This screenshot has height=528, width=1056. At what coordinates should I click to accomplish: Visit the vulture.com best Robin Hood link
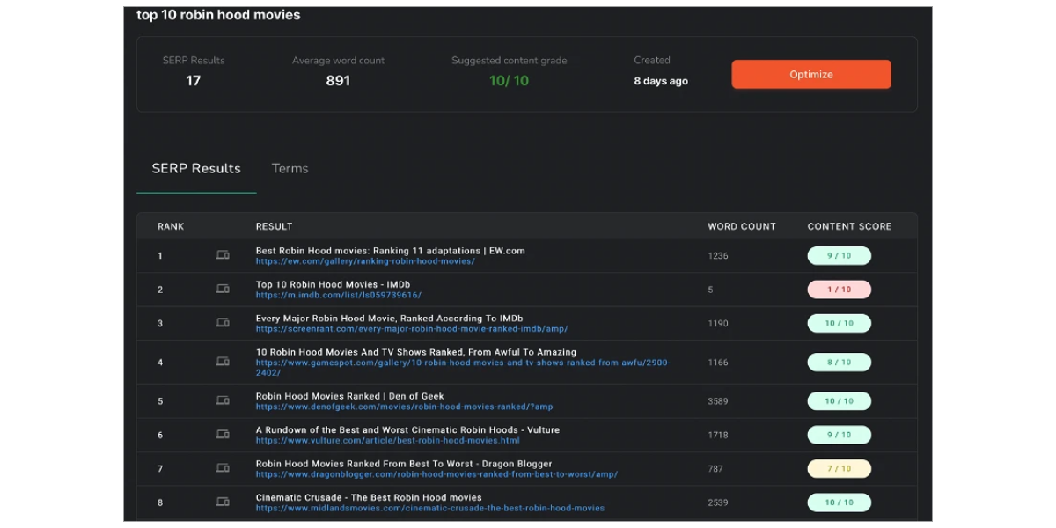point(387,440)
